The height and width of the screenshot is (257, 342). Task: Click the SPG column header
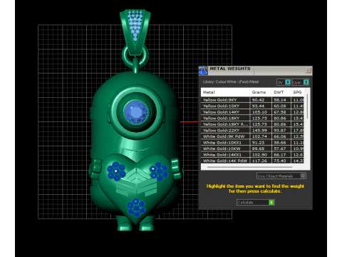297,92
